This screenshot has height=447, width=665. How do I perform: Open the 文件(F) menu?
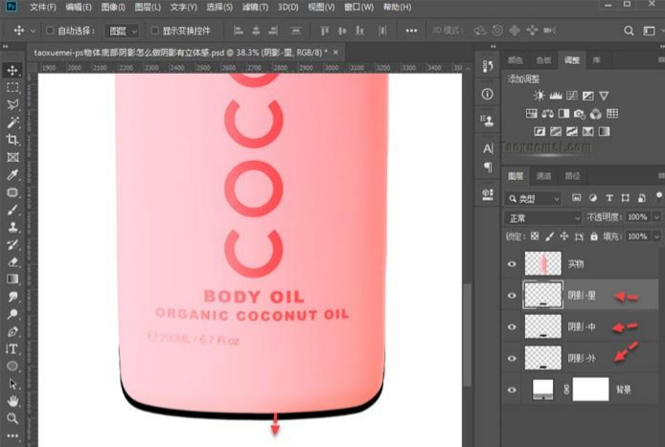pos(43,8)
